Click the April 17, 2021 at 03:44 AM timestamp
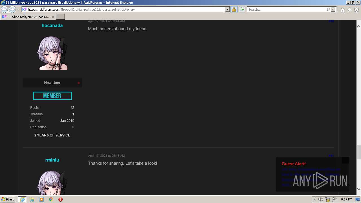Viewport: 361px width, 203px height. point(106,21)
